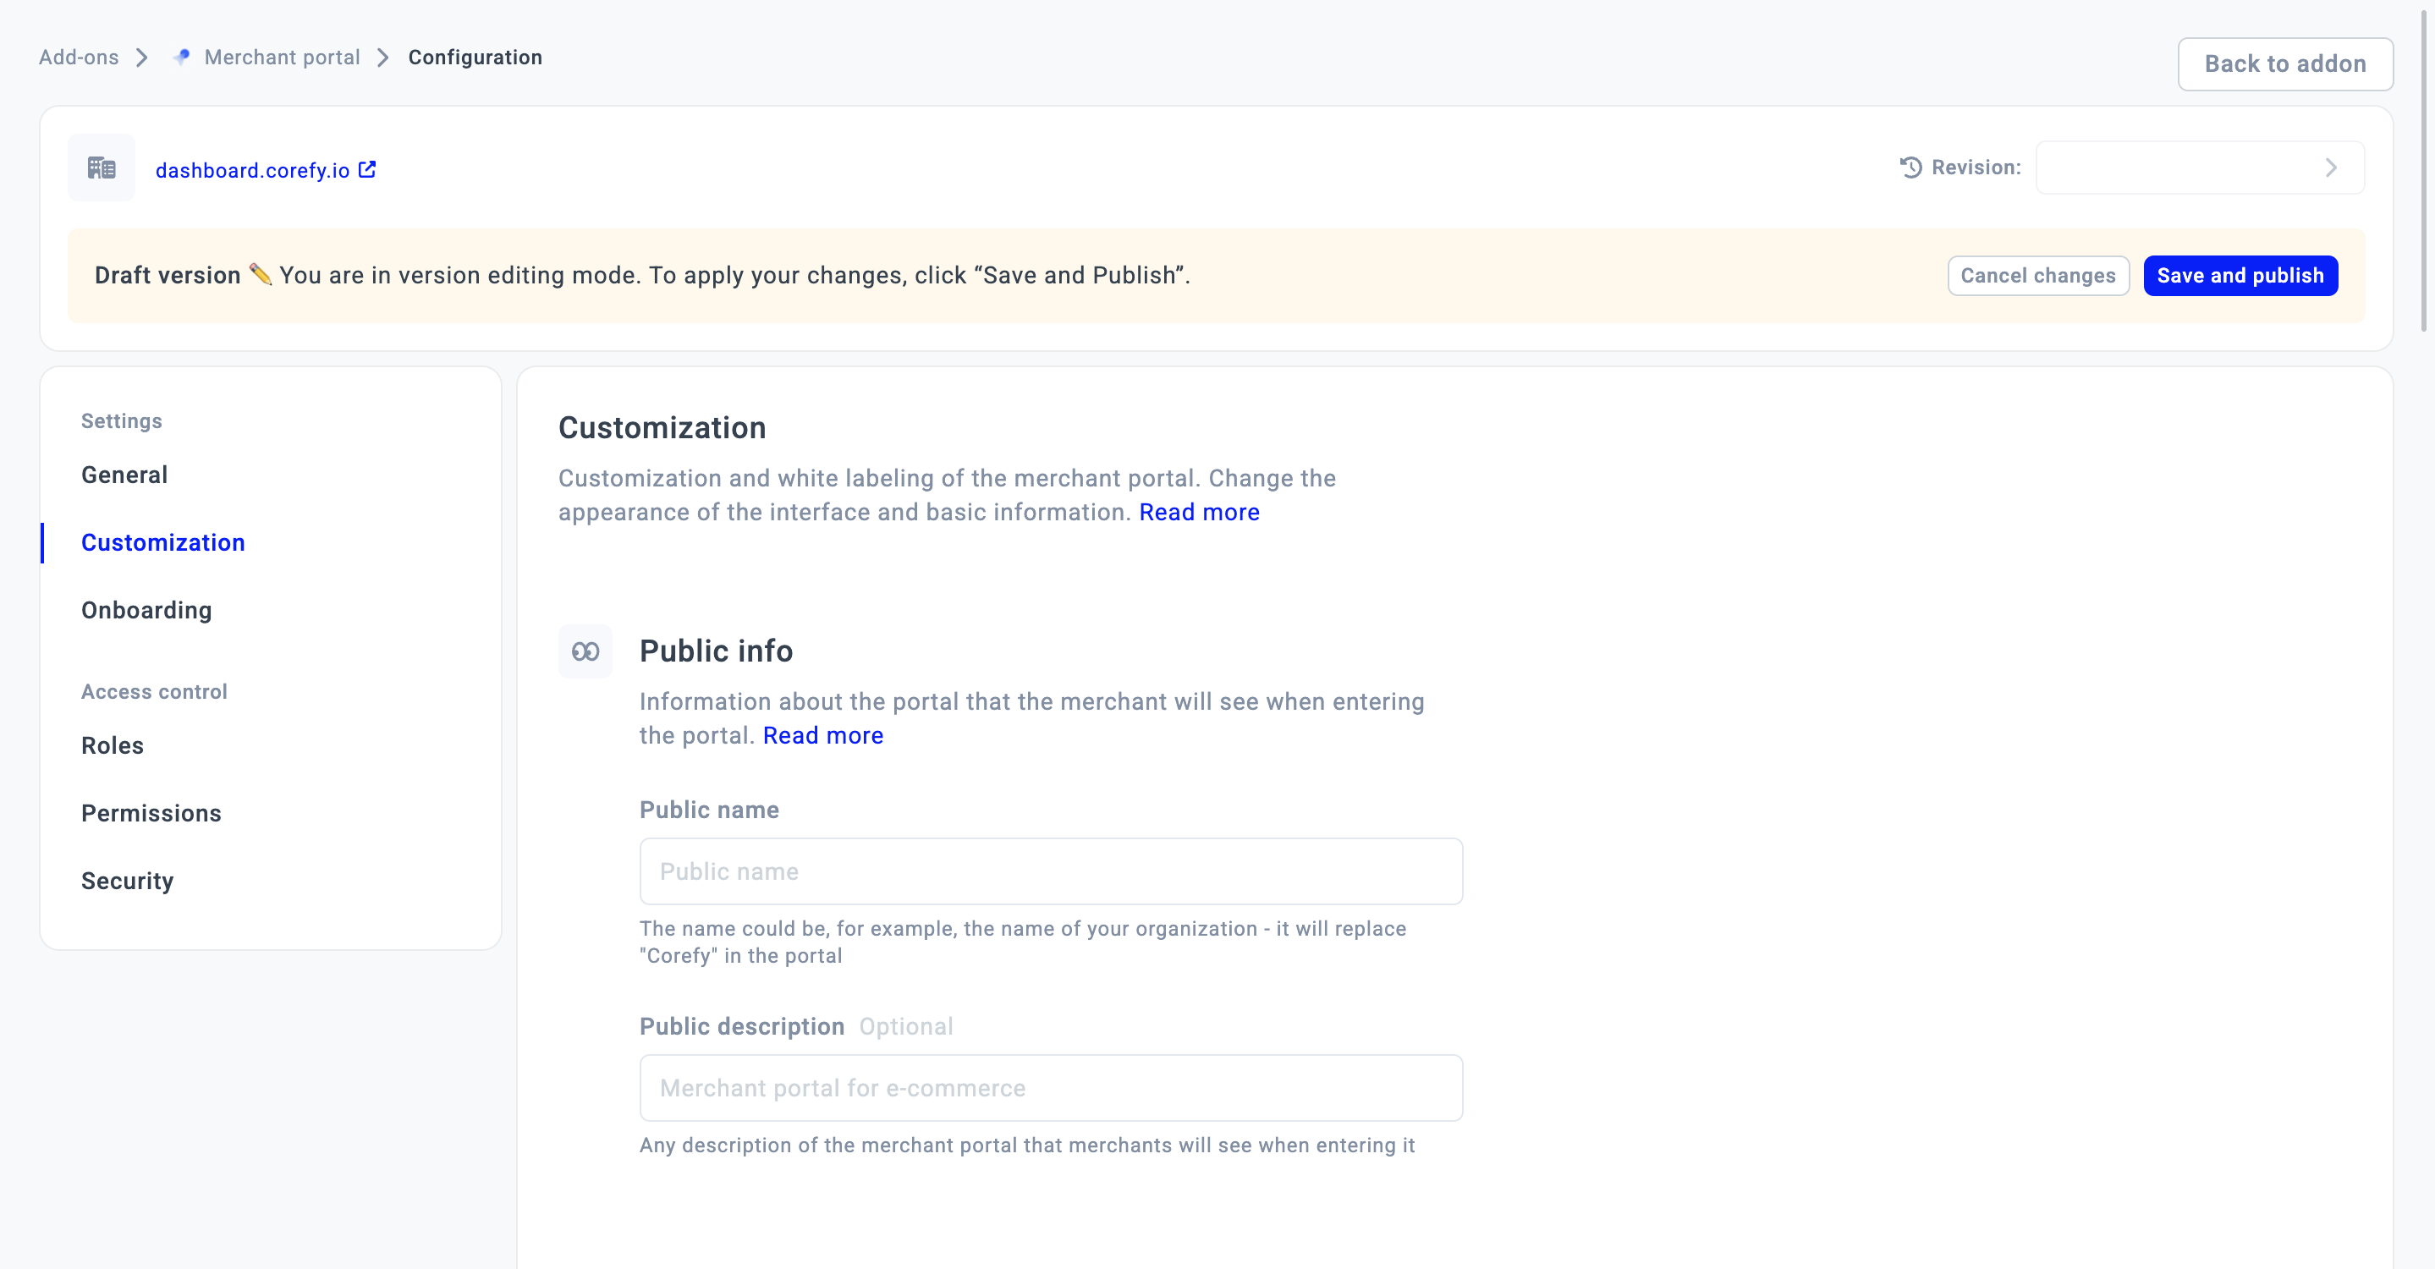Image resolution: width=2435 pixels, height=1269 pixels.
Task: Click the Cancel changes button
Action: pos(2037,275)
